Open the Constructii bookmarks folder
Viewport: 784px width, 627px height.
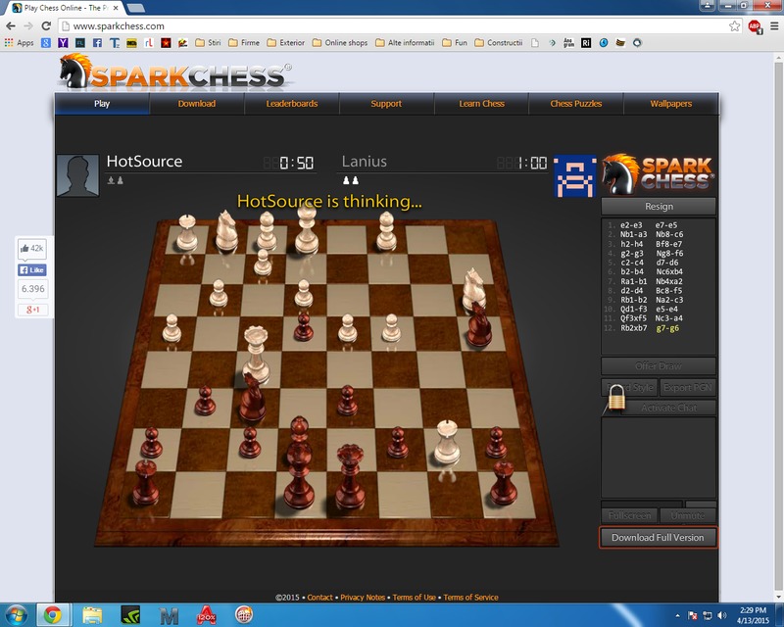tap(499, 43)
